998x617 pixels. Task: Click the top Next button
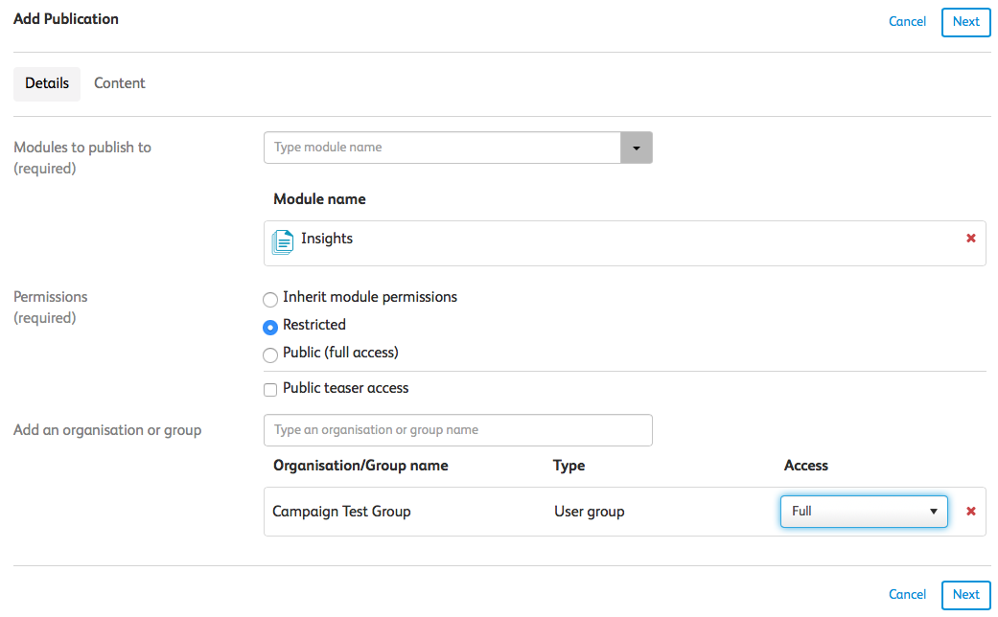tap(965, 22)
